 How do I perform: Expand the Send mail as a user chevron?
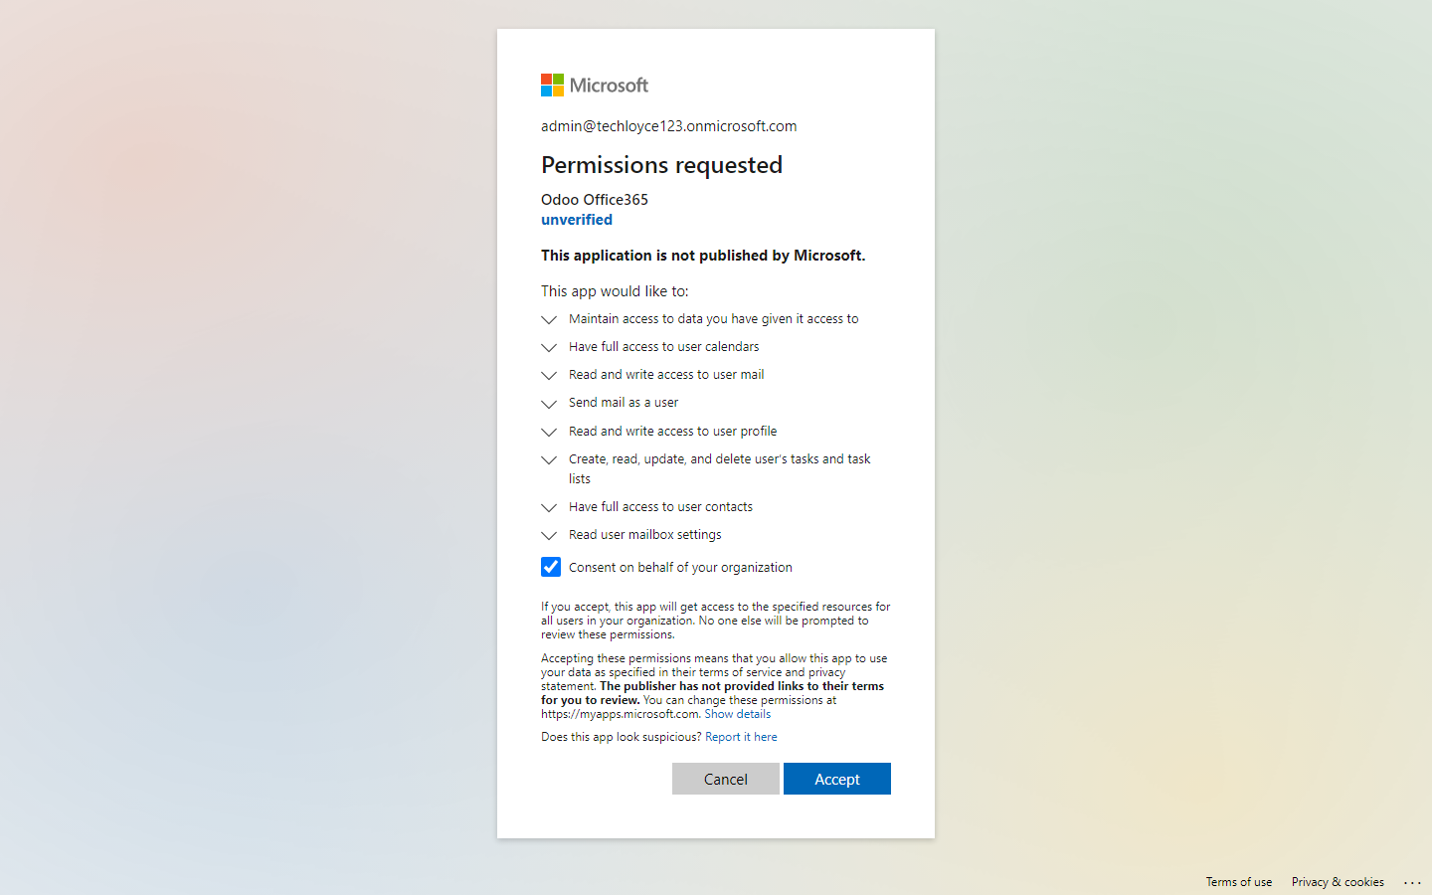click(549, 404)
